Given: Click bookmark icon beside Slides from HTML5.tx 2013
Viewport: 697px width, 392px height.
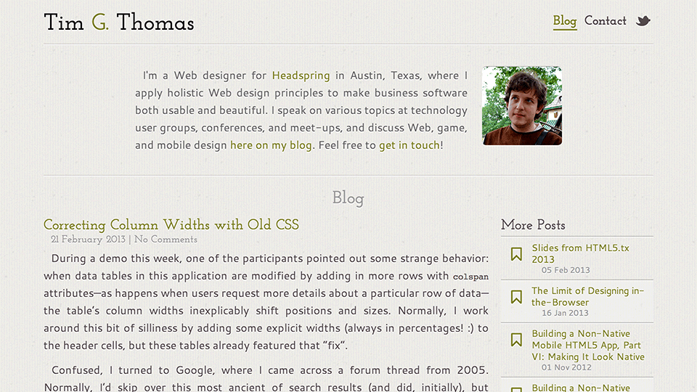Looking at the screenshot, I should [x=516, y=254].
